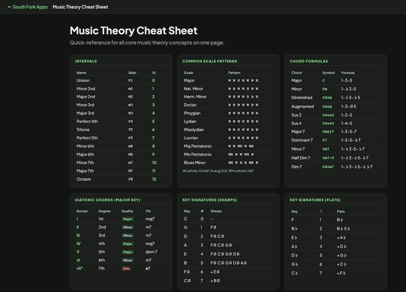Click the Harm. Minor scale name
Image resolution: width=406 pixels, height=292 pixels.
point(195,96)
